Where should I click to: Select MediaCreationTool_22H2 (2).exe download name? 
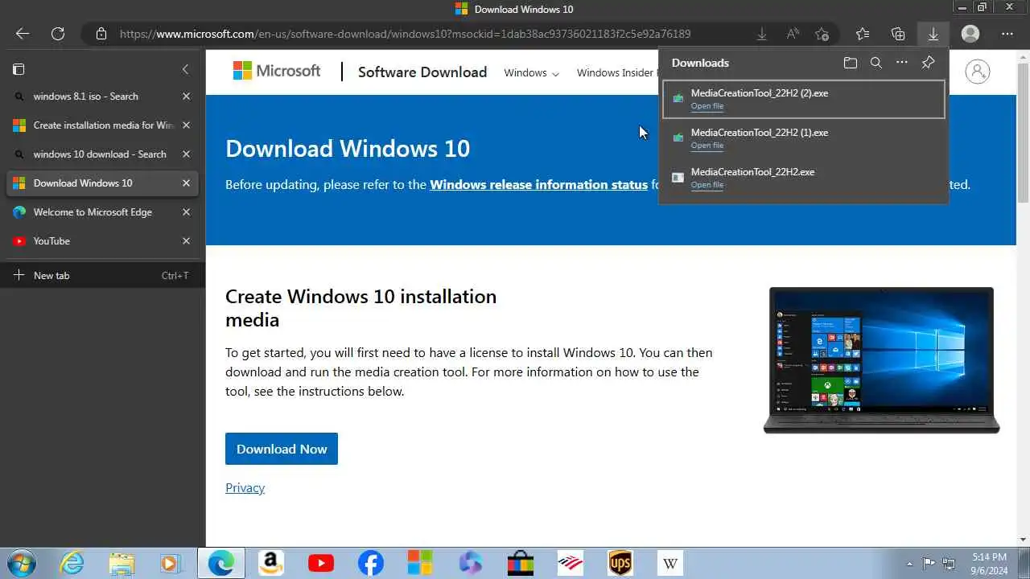pyautogui.click(x=760, y=92)
